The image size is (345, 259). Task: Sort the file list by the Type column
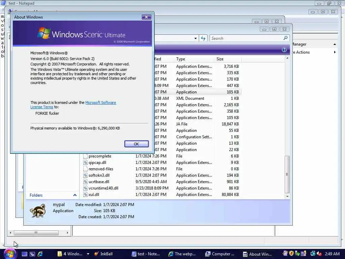(194, 59)
